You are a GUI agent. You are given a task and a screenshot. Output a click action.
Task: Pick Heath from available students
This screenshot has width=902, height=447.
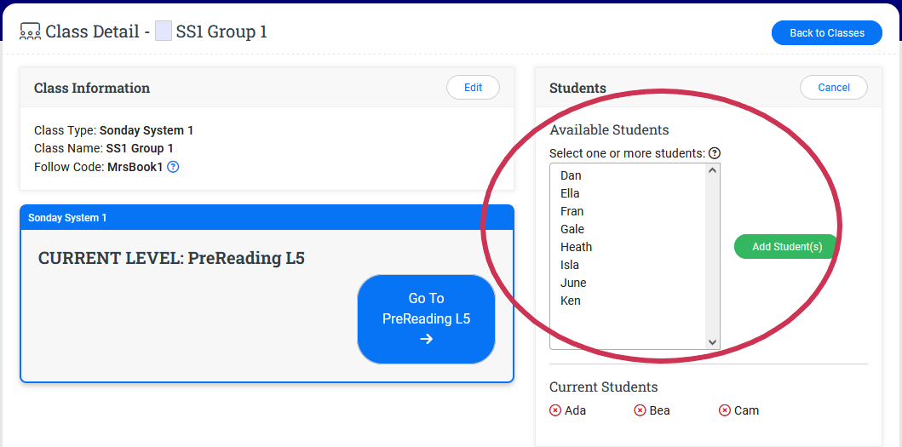pos(576,247)
